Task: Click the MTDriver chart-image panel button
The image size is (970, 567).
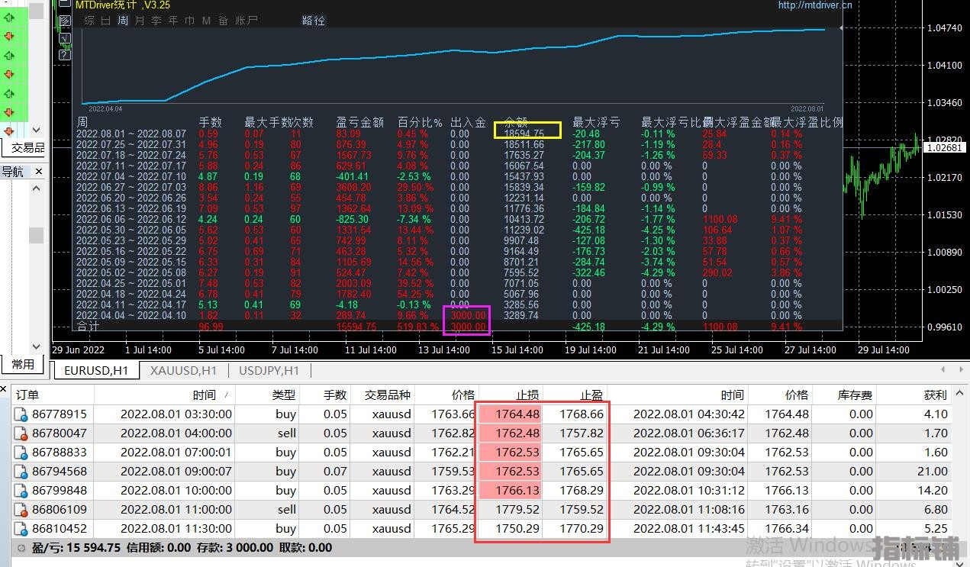Action: point(65,22)
